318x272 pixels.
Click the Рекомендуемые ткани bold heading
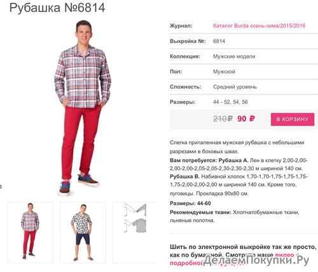click(x=200, y=212)
